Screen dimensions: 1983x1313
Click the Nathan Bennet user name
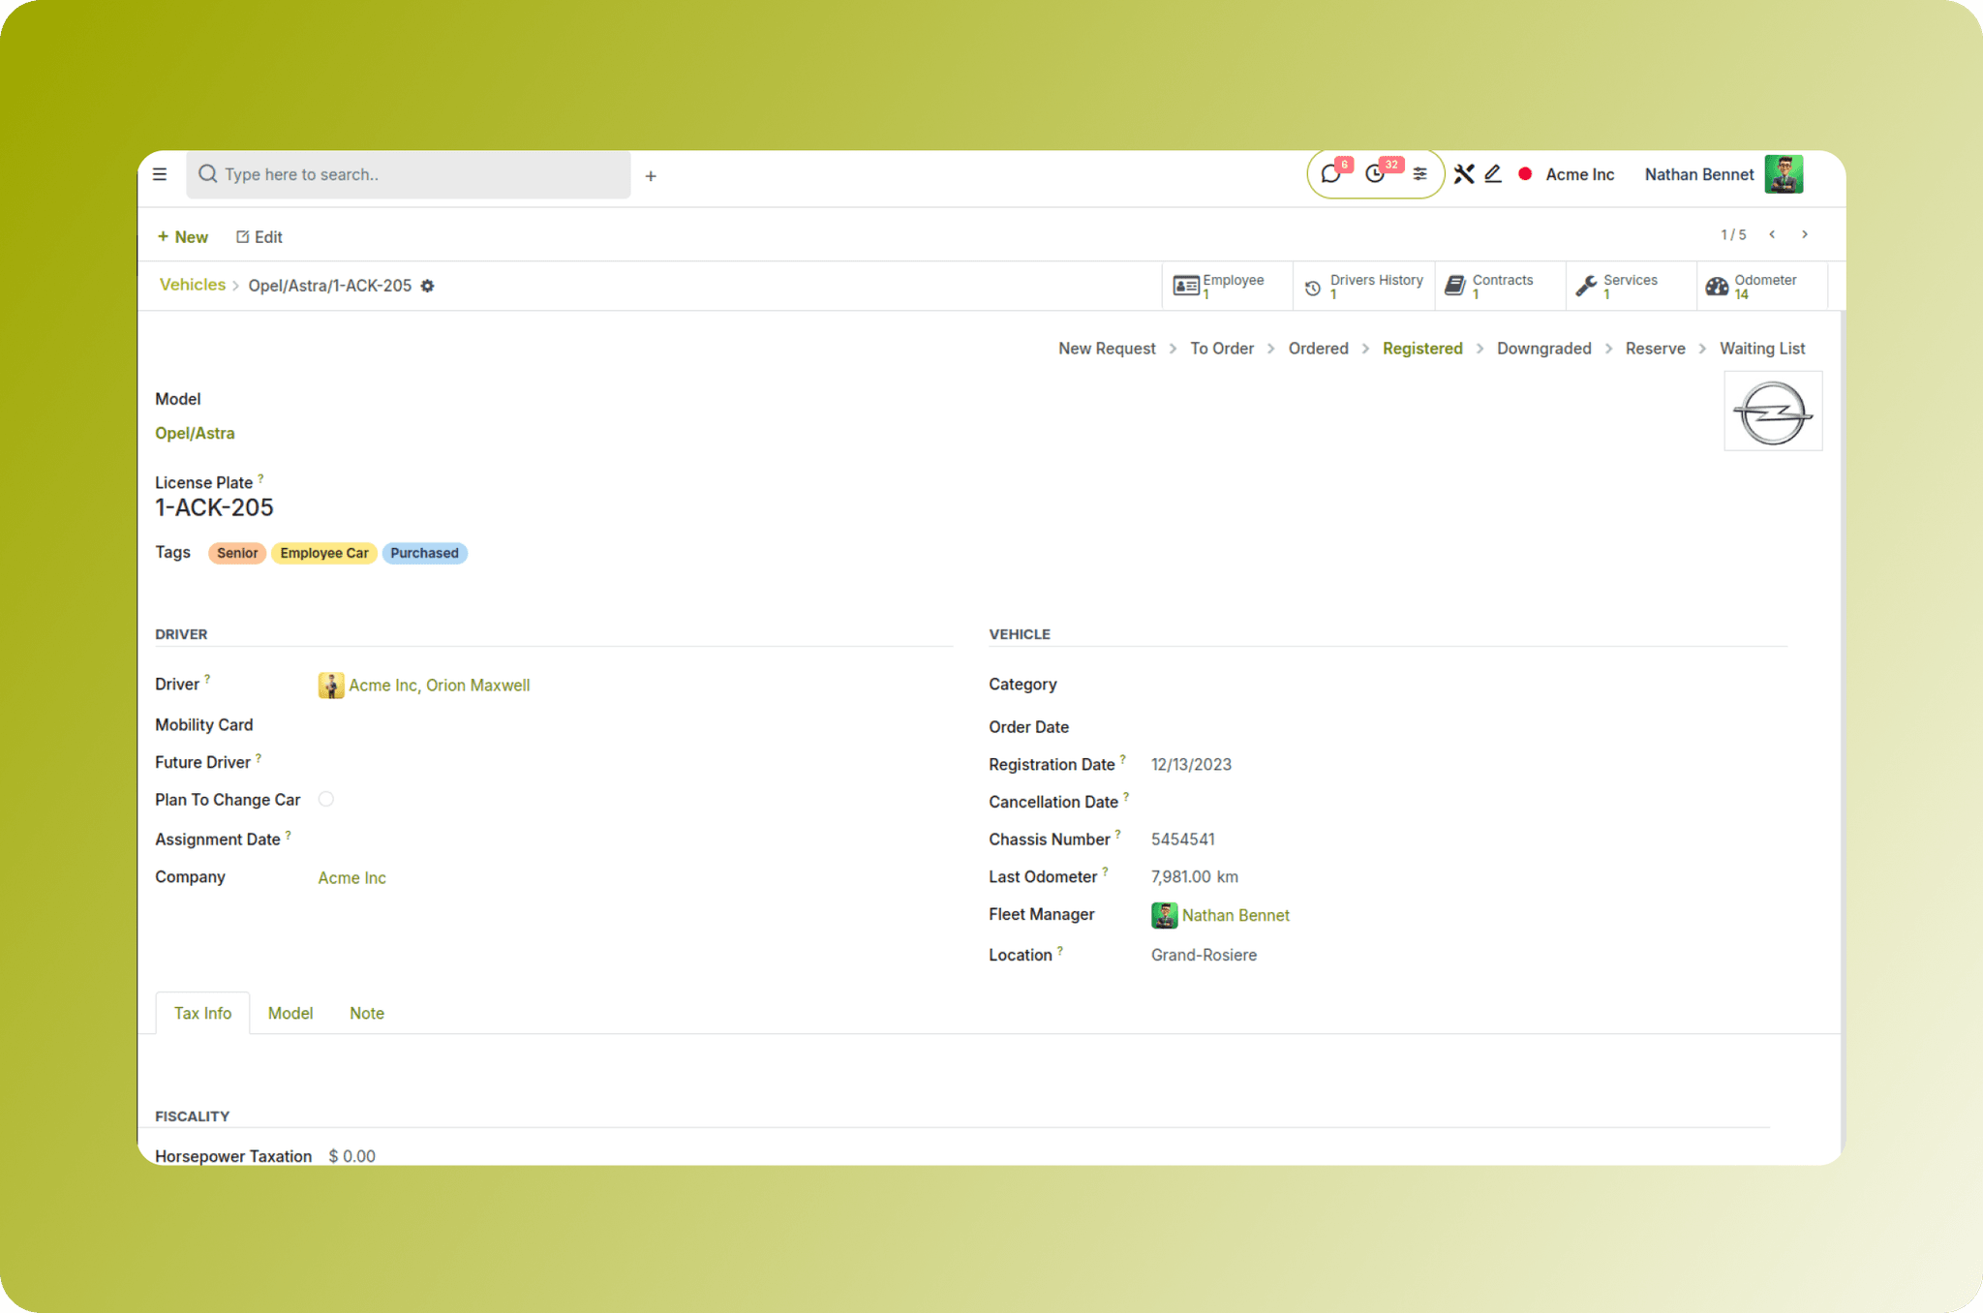[x=1699, y=174]
